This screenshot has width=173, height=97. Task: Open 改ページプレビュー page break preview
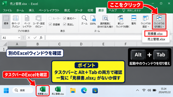pos(16,22)
